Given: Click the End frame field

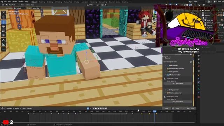Looking at the screenshot, I should [x=190, y=108].
